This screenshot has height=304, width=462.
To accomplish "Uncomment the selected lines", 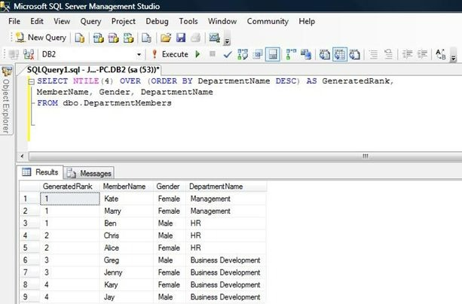I will pos(388,54).
